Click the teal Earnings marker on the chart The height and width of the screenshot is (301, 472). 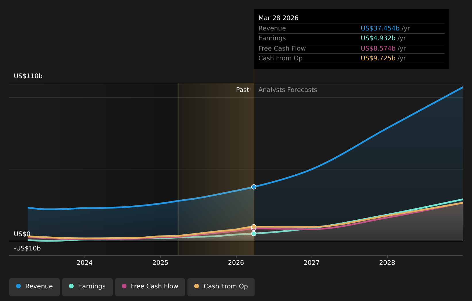pyautogui.click(x=254, y=234)
